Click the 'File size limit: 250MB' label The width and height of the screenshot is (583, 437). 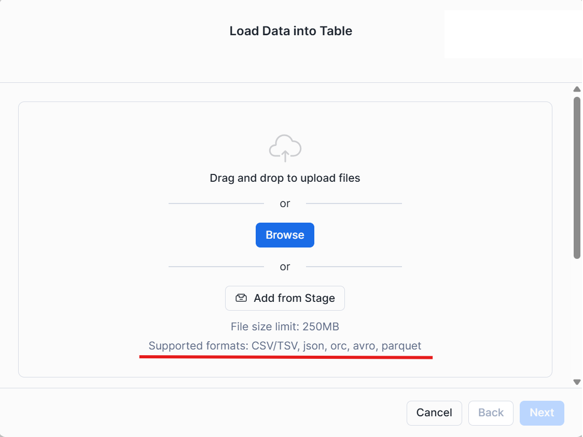coord(285,327)
